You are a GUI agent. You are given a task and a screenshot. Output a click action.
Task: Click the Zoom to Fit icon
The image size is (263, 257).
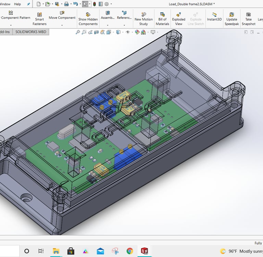78,32
